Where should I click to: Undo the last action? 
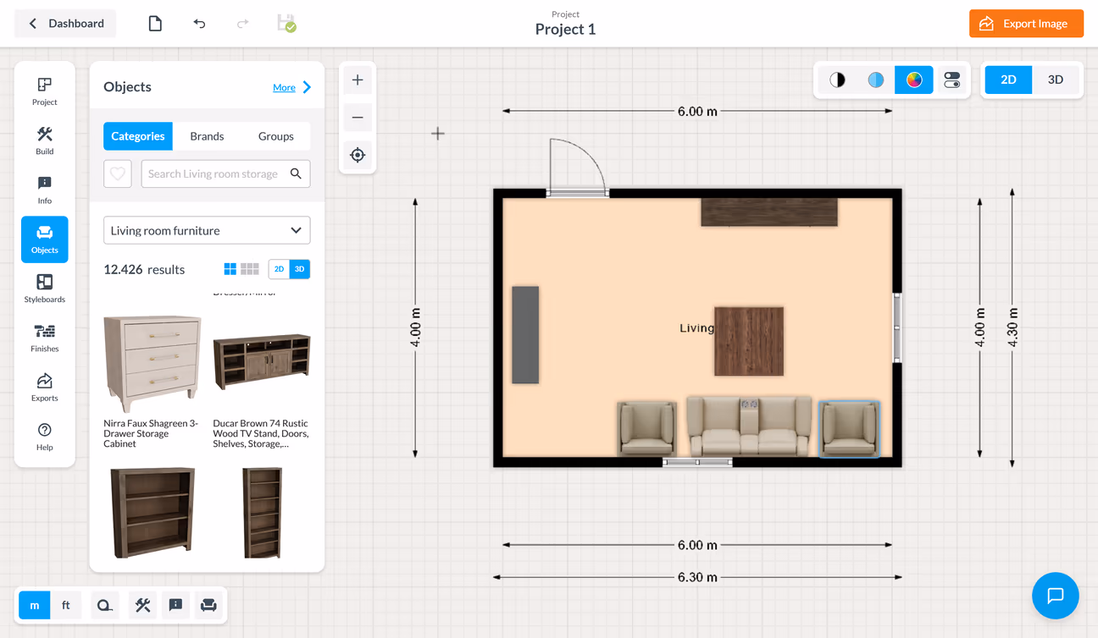click(199, 24)
